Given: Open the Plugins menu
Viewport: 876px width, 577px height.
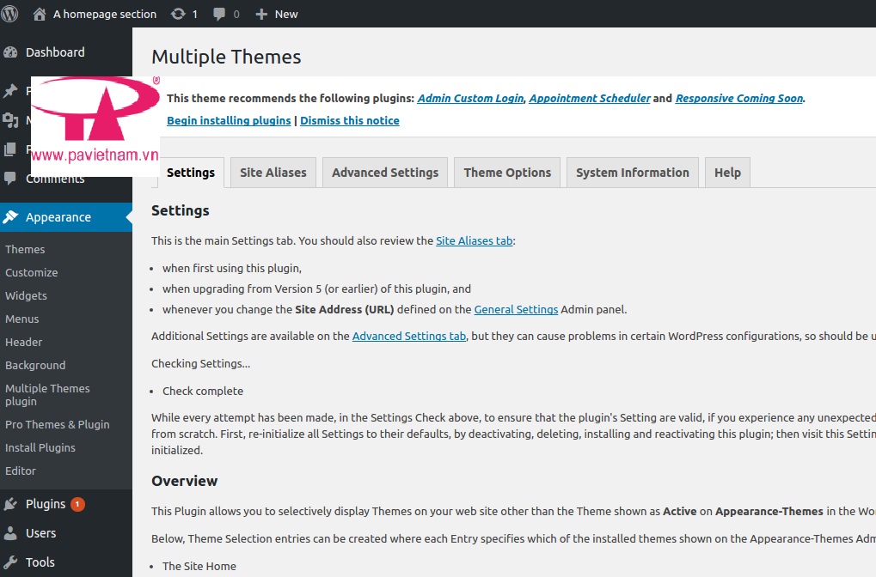Looking at the screenshot, I should (x=46, y=504).
